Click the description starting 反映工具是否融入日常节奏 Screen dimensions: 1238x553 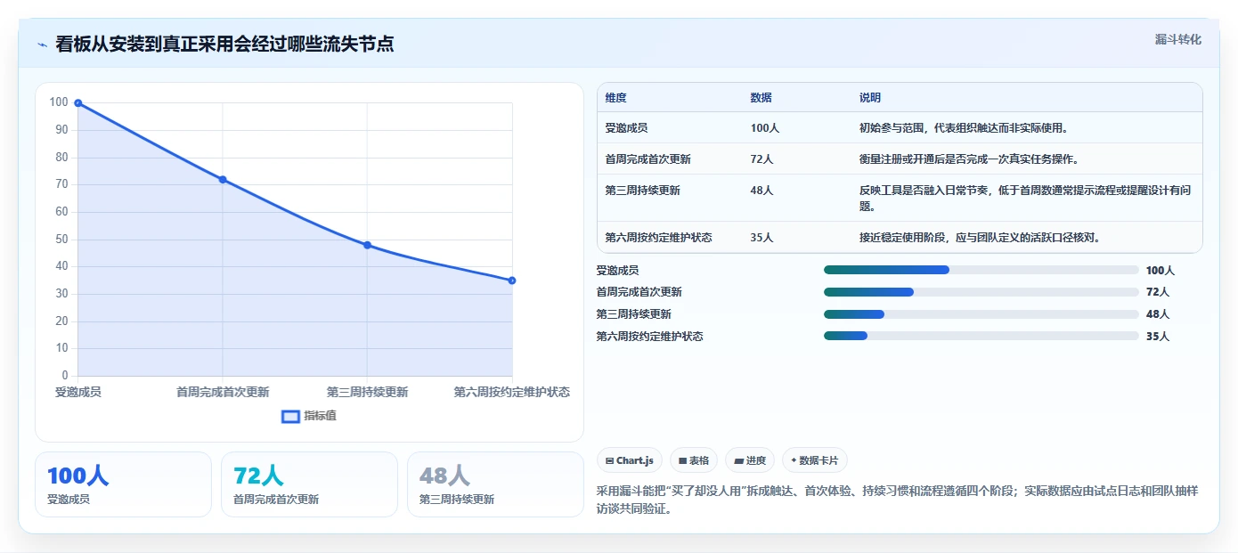pos(1025,198)
